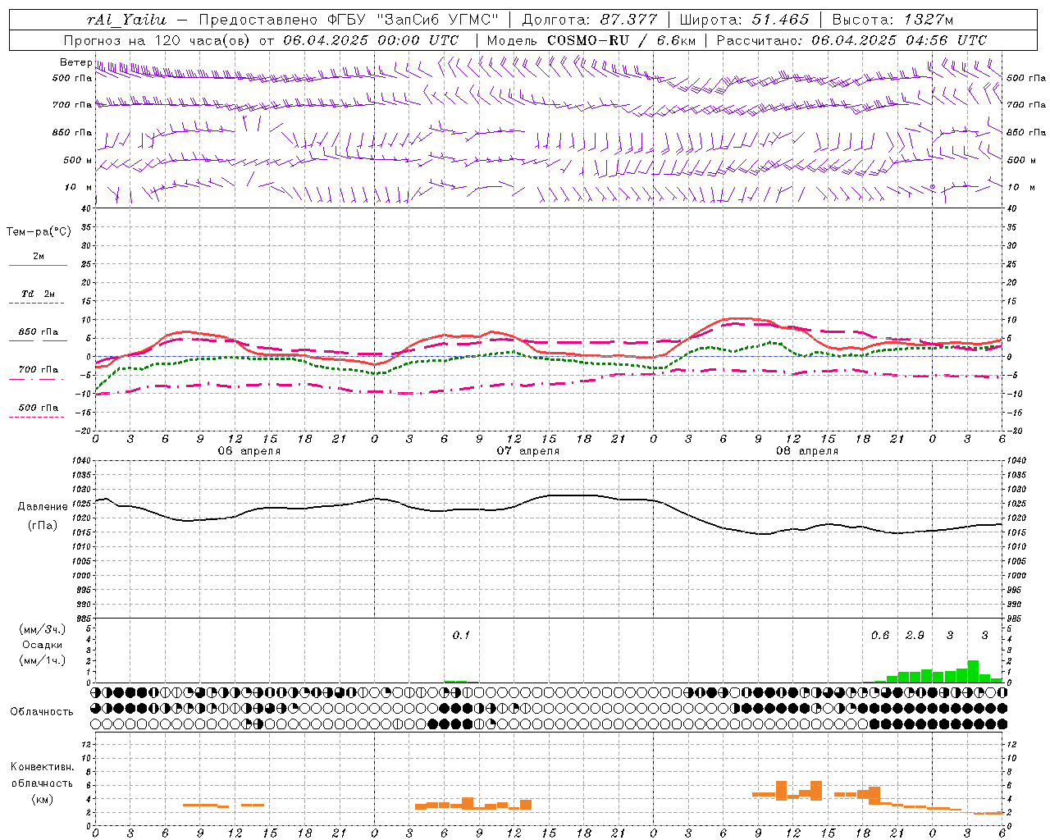
Task: Click the Широта: 51.465 value
Action: click(744, 20)
